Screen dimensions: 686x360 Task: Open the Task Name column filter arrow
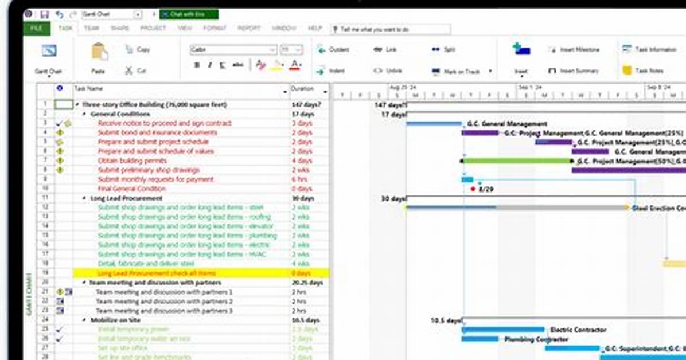click(x=285, y=92)
